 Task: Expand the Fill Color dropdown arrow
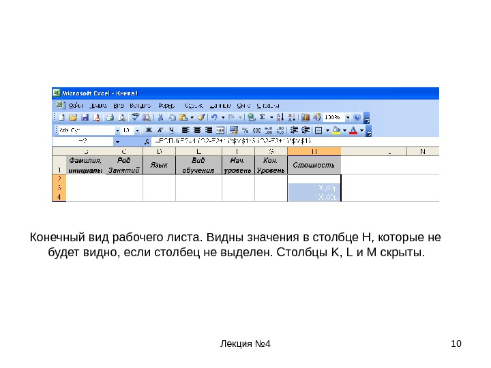coord(344,130)
